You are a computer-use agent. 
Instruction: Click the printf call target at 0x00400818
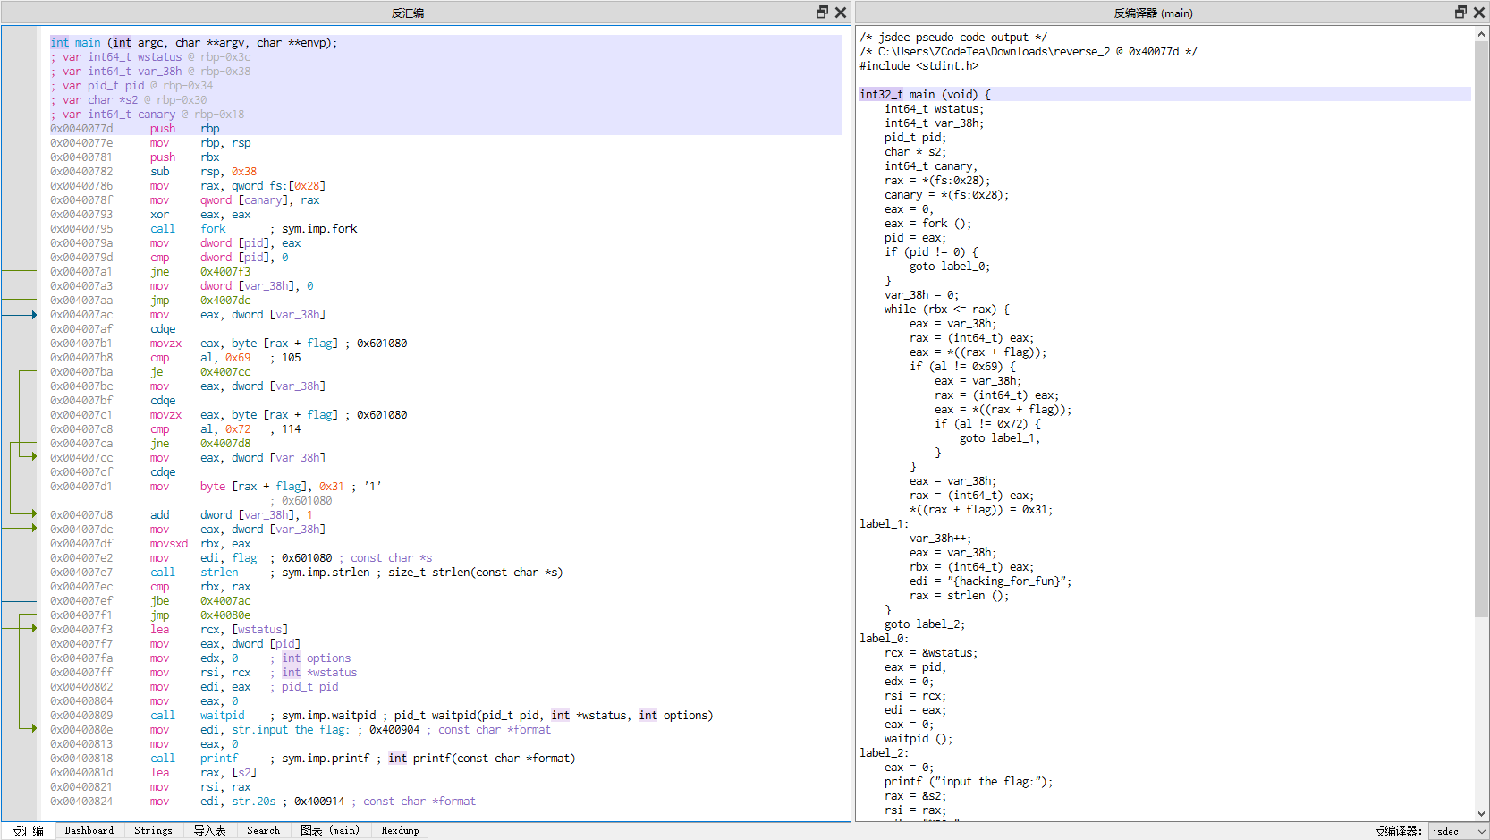tap(219, 759)
